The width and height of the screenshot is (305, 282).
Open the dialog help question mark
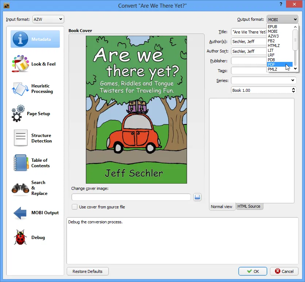coord(281,4)
